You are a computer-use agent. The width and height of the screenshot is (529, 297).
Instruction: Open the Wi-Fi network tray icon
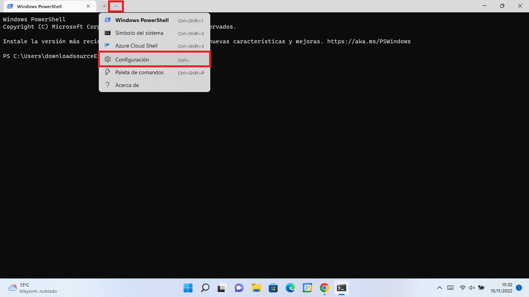(x=462, y=288)
